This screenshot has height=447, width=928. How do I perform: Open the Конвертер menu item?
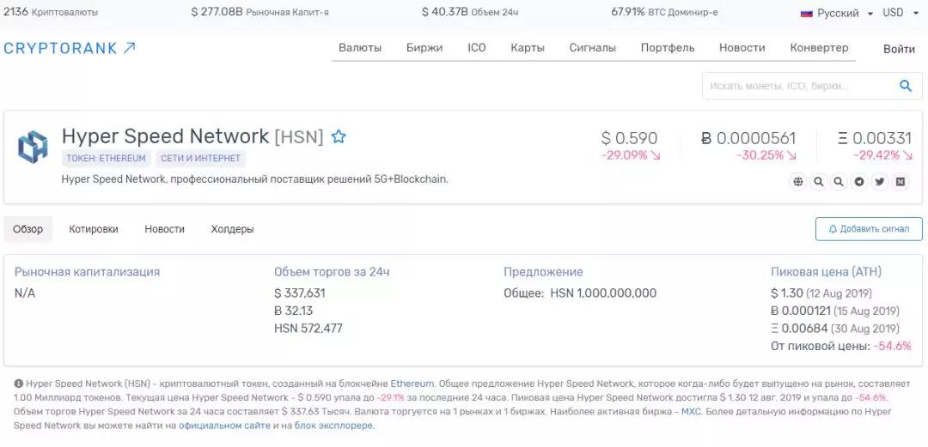[x=819, y=48]
